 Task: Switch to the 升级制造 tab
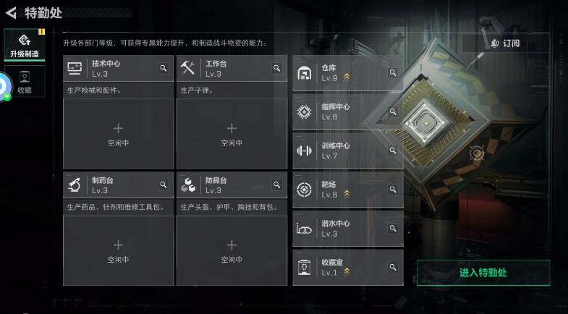pos(25,45)
